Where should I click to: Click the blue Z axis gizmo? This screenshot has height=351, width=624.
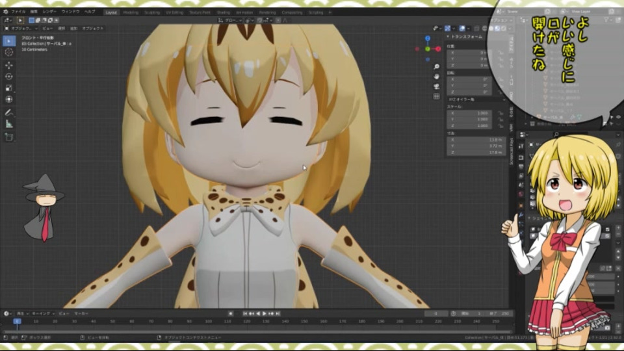428,38
